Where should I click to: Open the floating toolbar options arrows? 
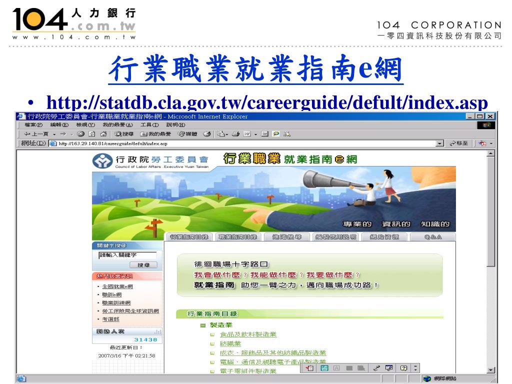[x=415, y=368]
